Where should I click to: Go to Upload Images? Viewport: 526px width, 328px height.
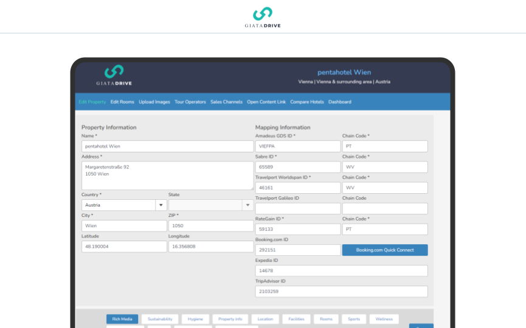pos(154,102)
